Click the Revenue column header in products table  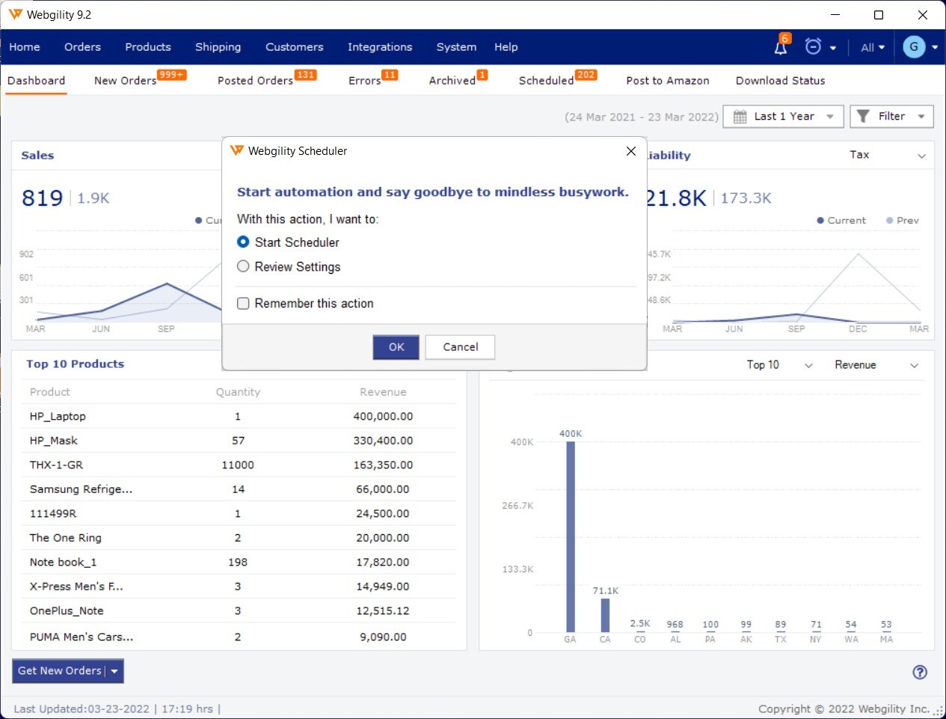pos(383,392)
